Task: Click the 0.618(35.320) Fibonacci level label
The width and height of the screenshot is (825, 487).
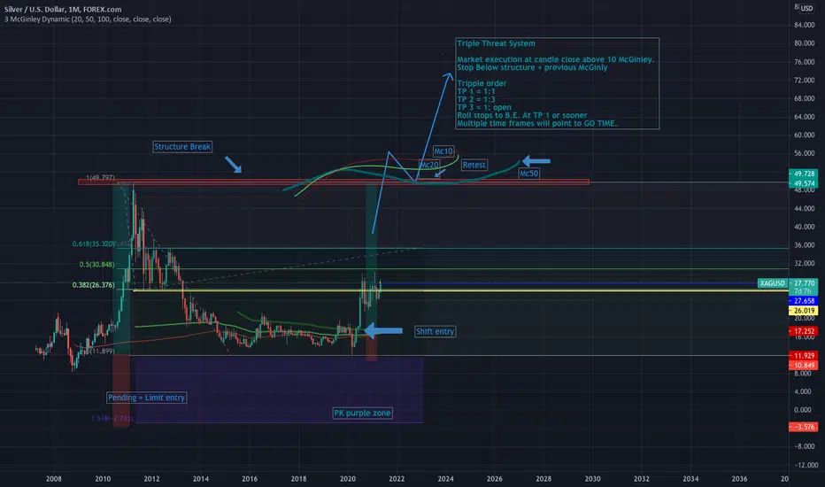Action: (94, 243)
